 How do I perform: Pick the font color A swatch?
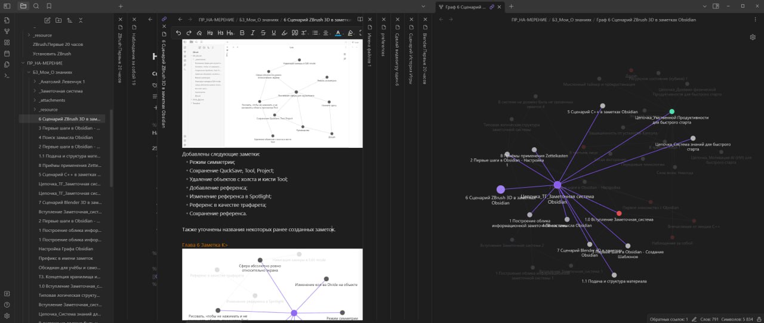pos(338,33)
